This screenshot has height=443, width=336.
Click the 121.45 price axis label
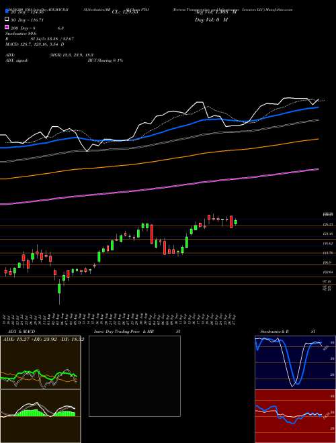point(327,234)
